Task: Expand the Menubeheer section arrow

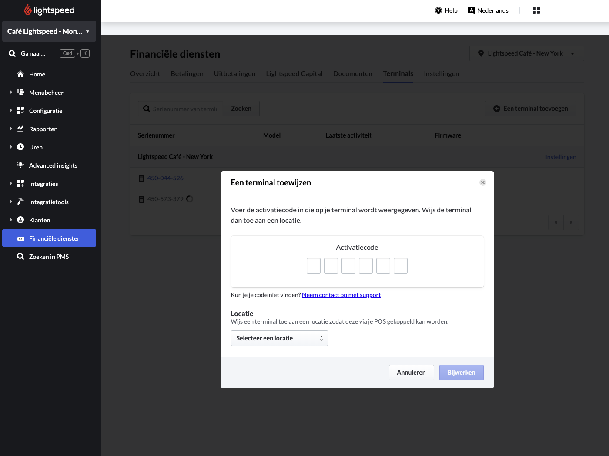Action: point(11,93)
